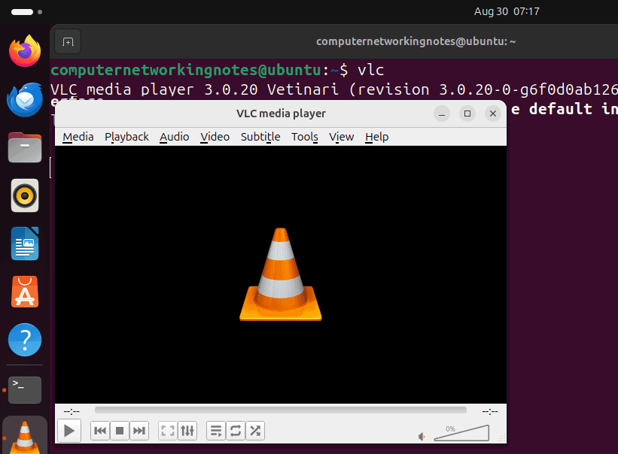Open a new tab in the terminal window
618x454 pixels.
click(x=68, y=41)
